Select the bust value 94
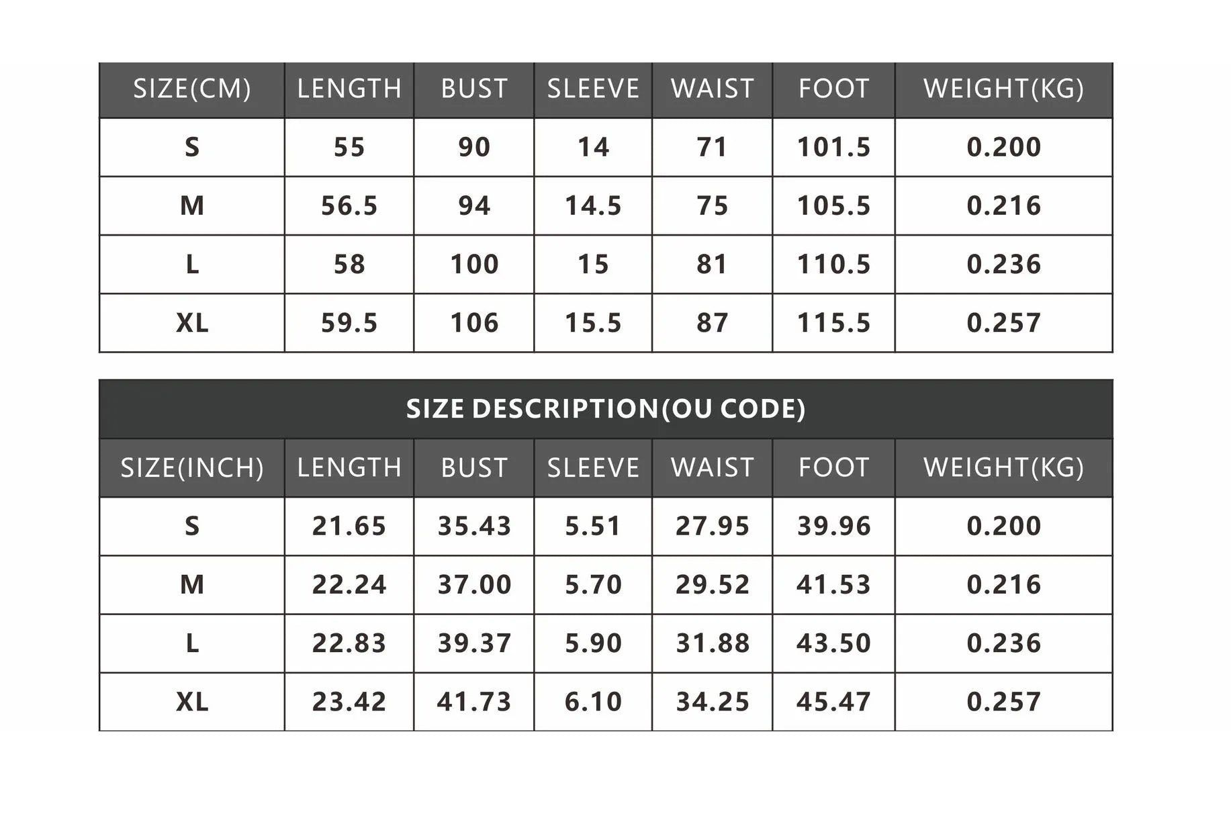The height and width of the screenshot is (822, 1231). [474, 205]
